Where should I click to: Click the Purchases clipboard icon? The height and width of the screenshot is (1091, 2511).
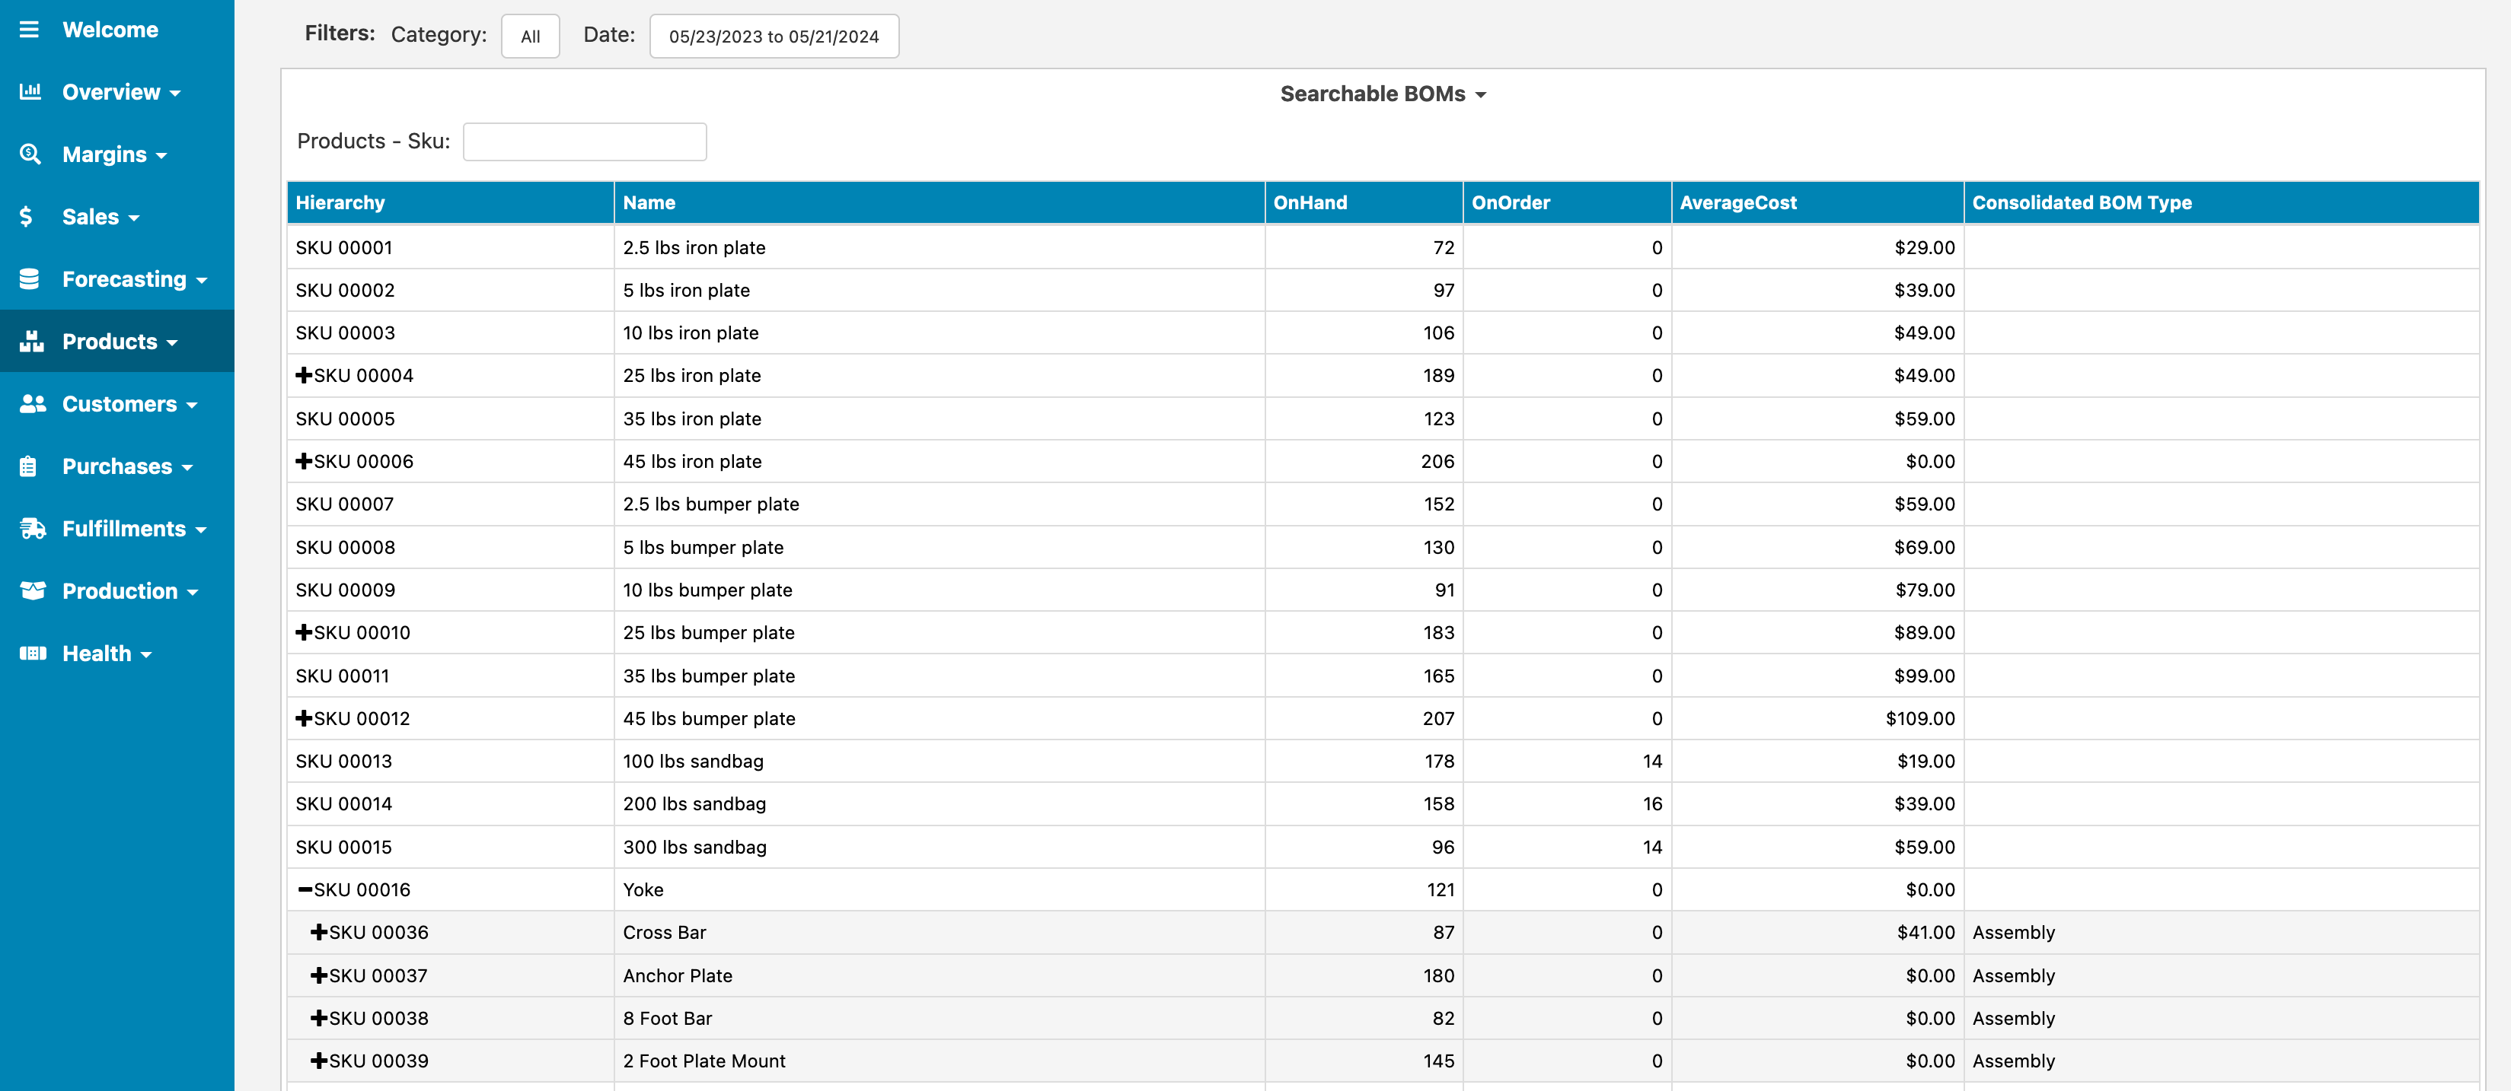28,466
